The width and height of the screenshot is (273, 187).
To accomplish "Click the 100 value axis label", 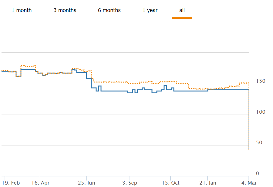I will coord(261,112).
